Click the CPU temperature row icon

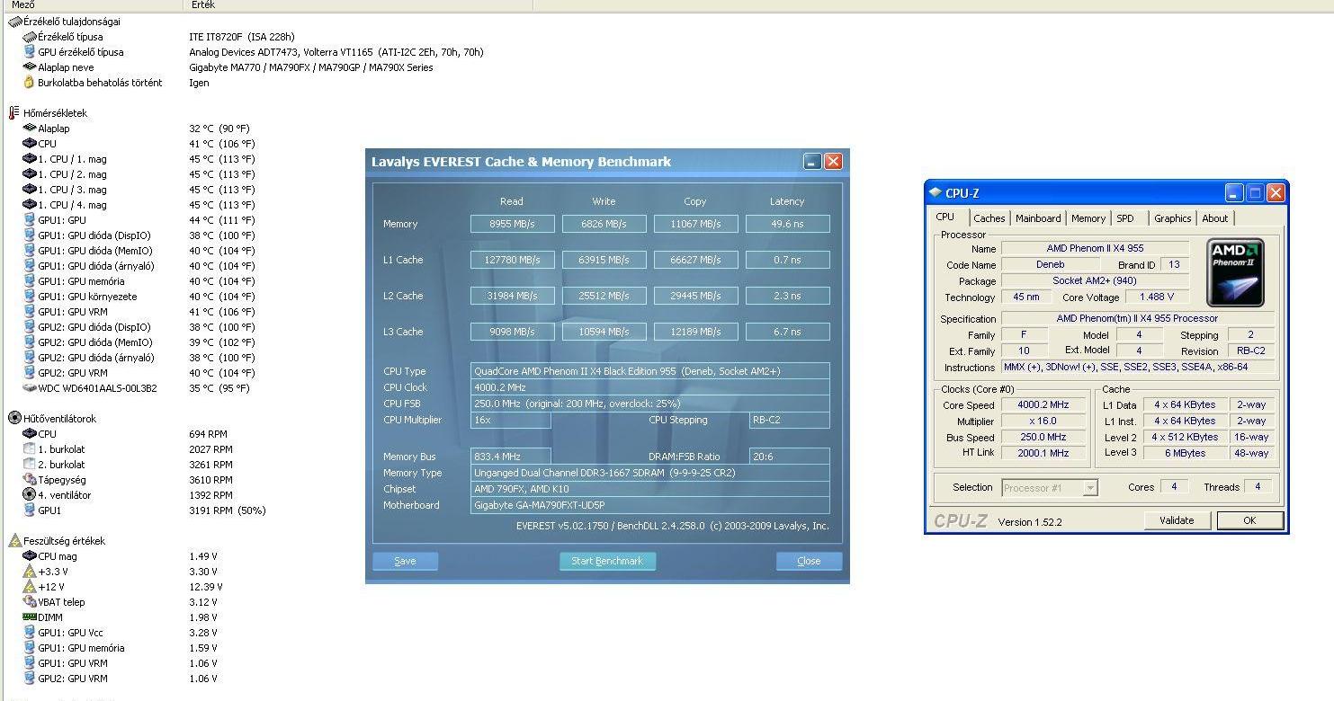click(x=30, y=144)
